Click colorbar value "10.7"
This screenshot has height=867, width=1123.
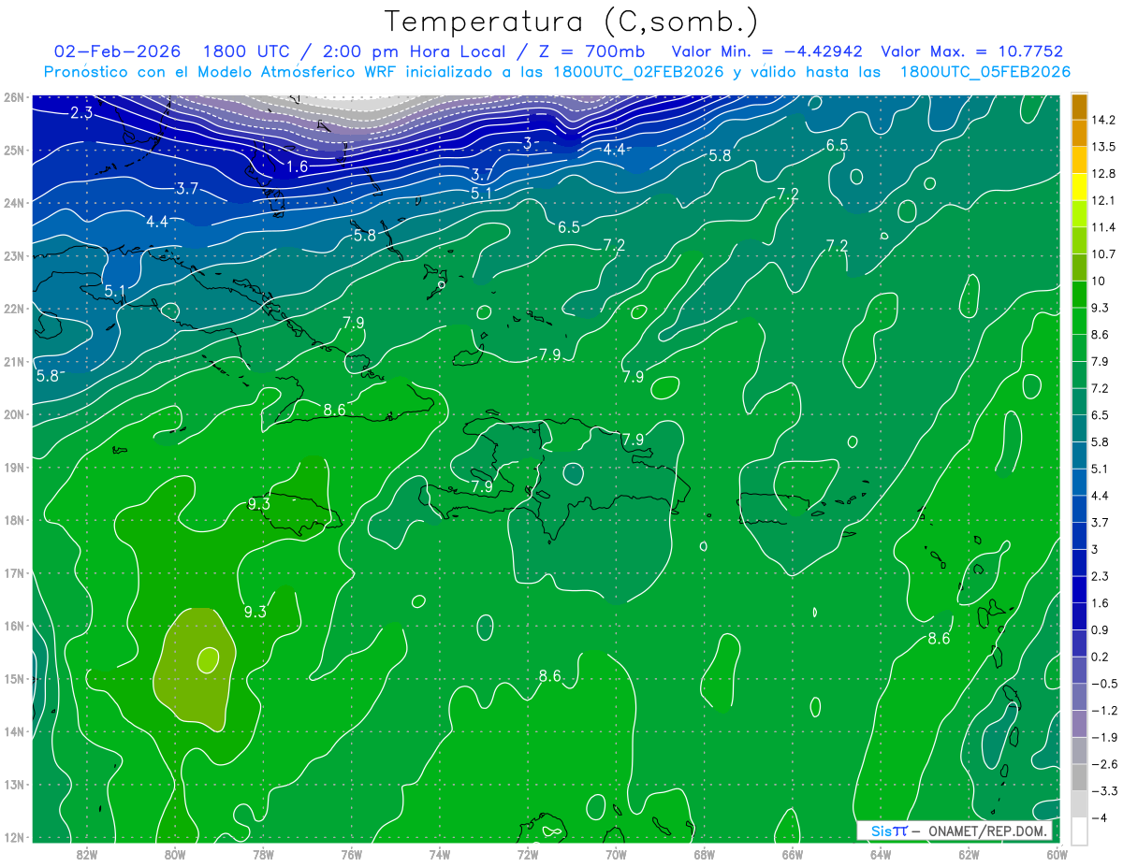(x=1103, y=253)
